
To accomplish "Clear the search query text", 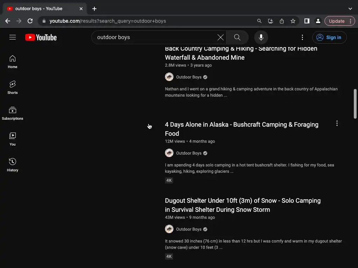I will tap(221, 37).
